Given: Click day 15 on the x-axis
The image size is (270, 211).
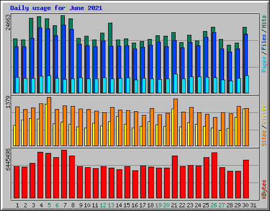Looking at the screenshot, I should (x=127, y=205).
